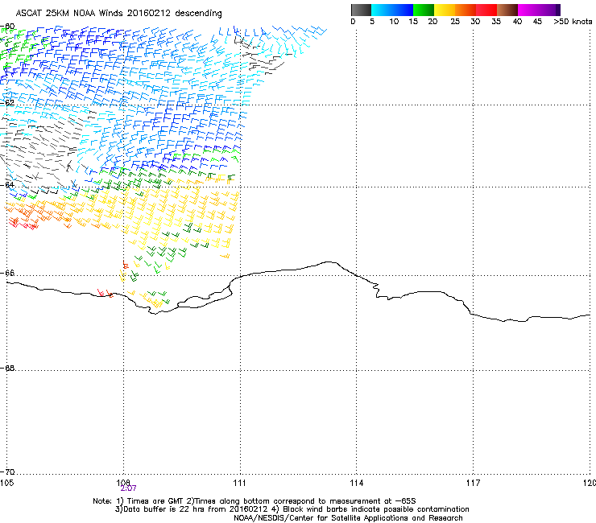Click the longitude label '111'
The height and width of the screenshot is (523, 596).
click(x=239, y=483)
